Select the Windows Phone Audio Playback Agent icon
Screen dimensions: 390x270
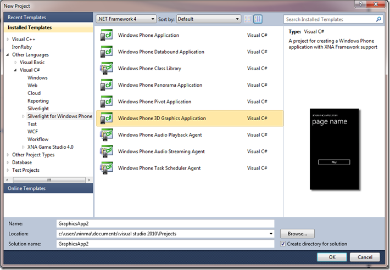pyautogui.click(x=106, y=135)
